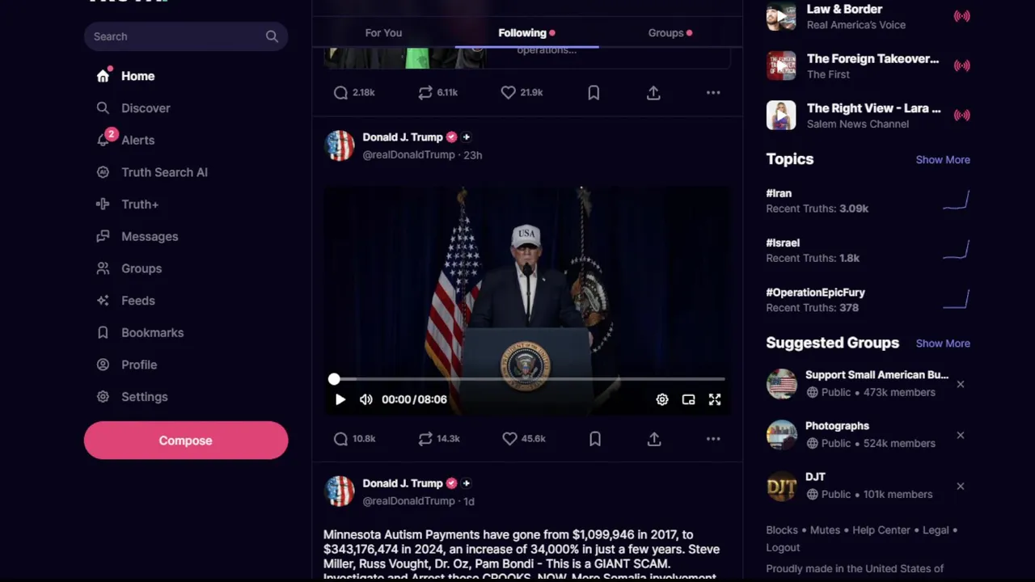Viewport: 1035px width, 582px height.
Task: Open Bookmarks in sidebar
Action: pos(140,332)
